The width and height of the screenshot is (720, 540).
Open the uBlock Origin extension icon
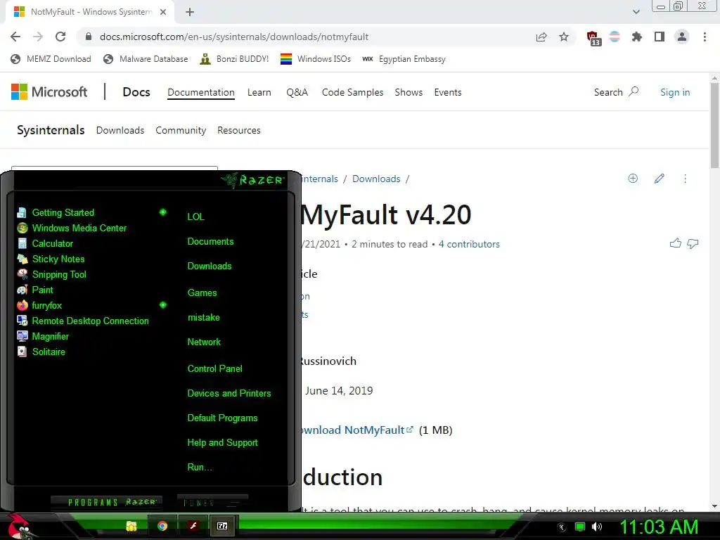(x=593, y=38)
